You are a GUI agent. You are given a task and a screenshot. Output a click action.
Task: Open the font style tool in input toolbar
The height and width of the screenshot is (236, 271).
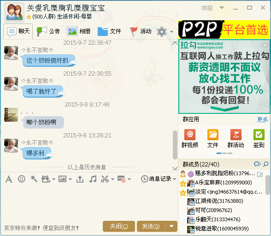(x=9, y=179)
